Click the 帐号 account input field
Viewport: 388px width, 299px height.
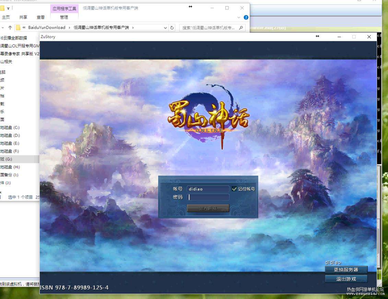(x=208, y=189)
